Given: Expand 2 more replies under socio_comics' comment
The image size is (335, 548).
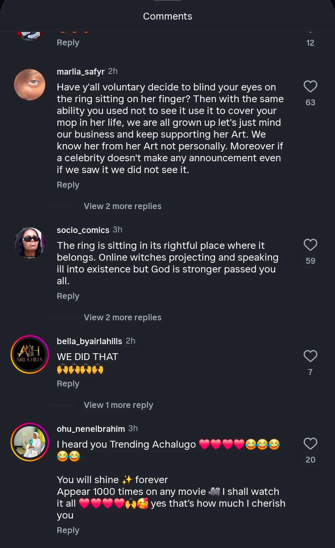Looking at the screenshot, I should (123, 317).
